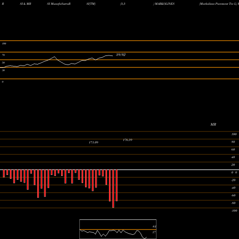
Task: Click the 40 label on MR axis
Action: click(233, 157)
